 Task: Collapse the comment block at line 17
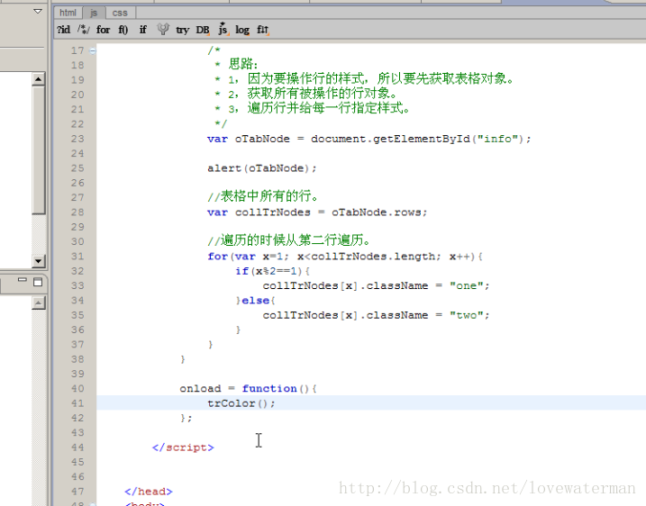tap(93, 50)
